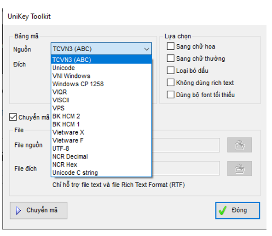Viewport: 272px width, 236px height.
Task: Pick Windows CP 1258 encoding
Action: pyautogui.click(x=101, y=84)
